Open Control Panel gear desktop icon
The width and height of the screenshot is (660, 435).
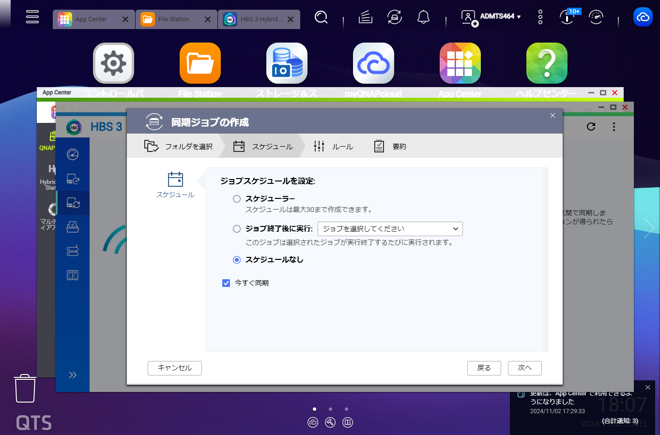coord(113,63)
